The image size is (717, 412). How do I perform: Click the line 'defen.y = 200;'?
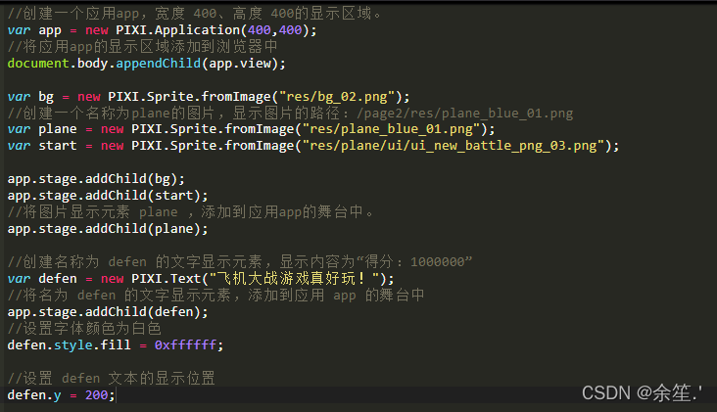tap(62, 395)
